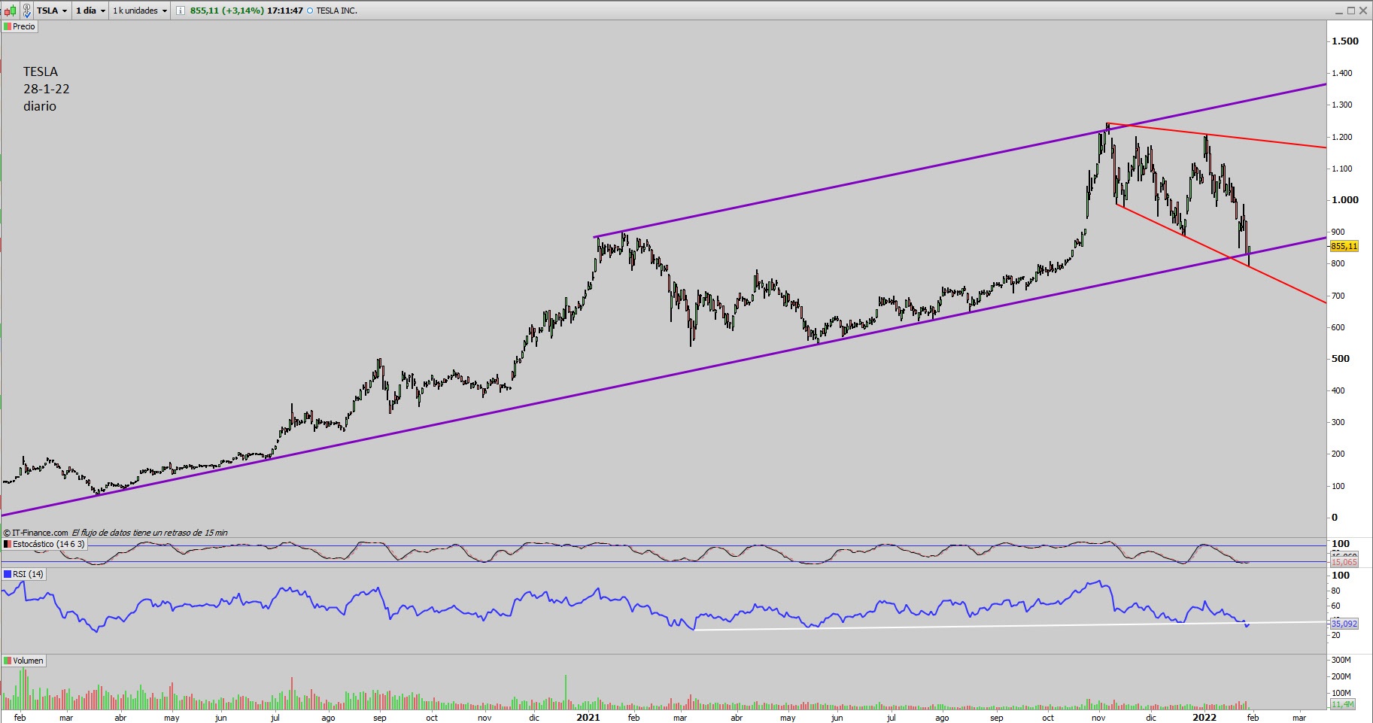Click the 1.000 price axis label
Viewport: 1373px width, 723px height.
(1345, 199)
